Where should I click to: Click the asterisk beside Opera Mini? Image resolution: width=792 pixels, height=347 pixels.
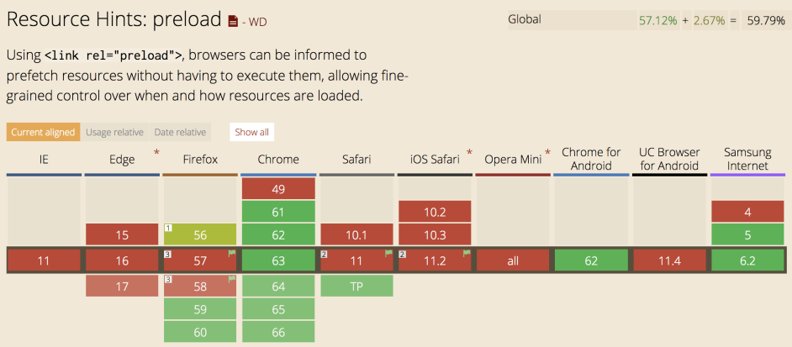[547, 153]
